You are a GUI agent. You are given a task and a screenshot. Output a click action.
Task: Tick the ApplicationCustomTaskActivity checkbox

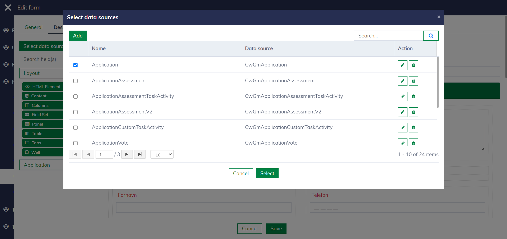point(76,128)
